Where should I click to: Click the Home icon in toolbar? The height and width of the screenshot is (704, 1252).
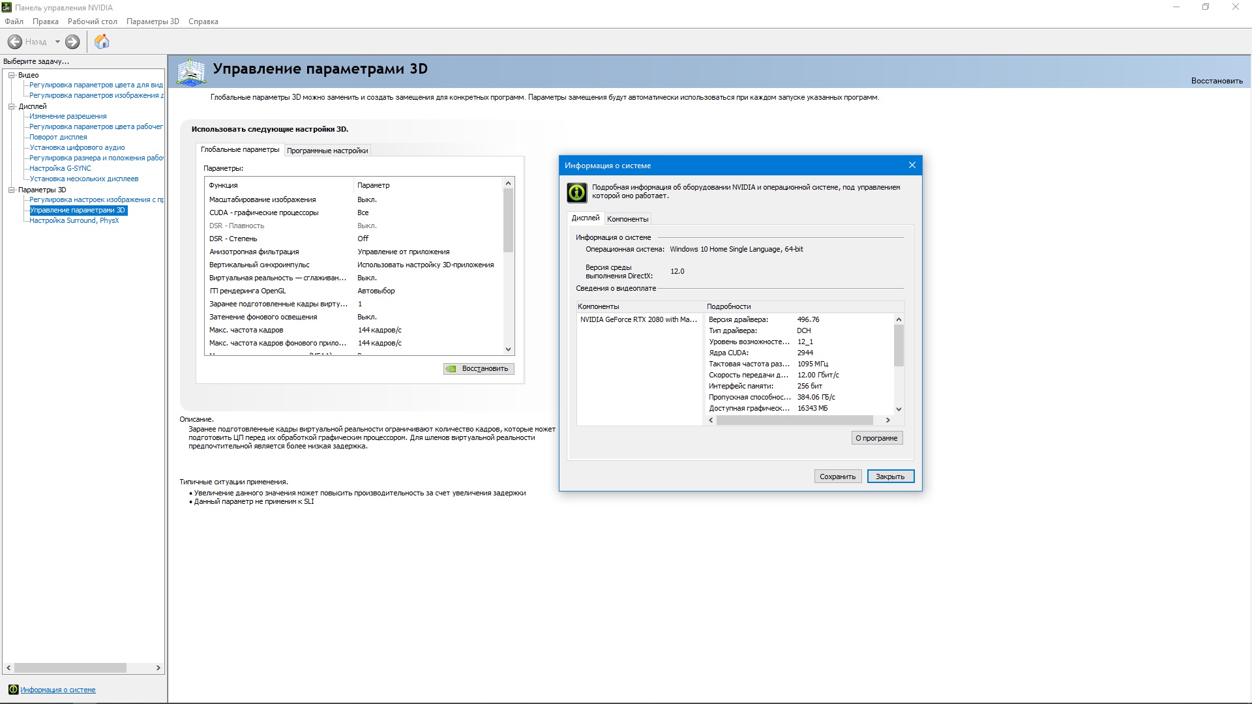pyautogui.click(x=102, y=42)
